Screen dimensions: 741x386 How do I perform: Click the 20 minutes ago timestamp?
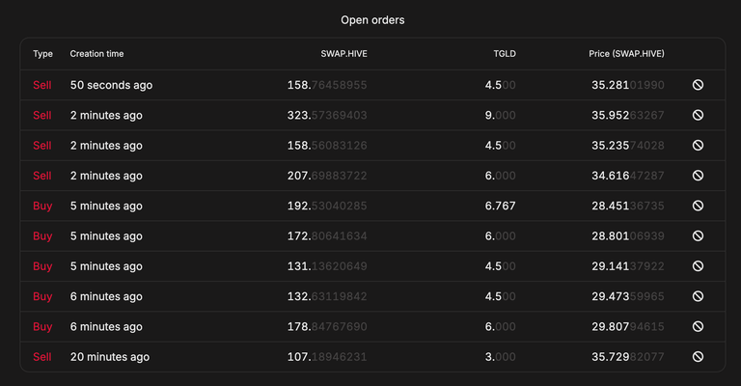coord(110,357)
